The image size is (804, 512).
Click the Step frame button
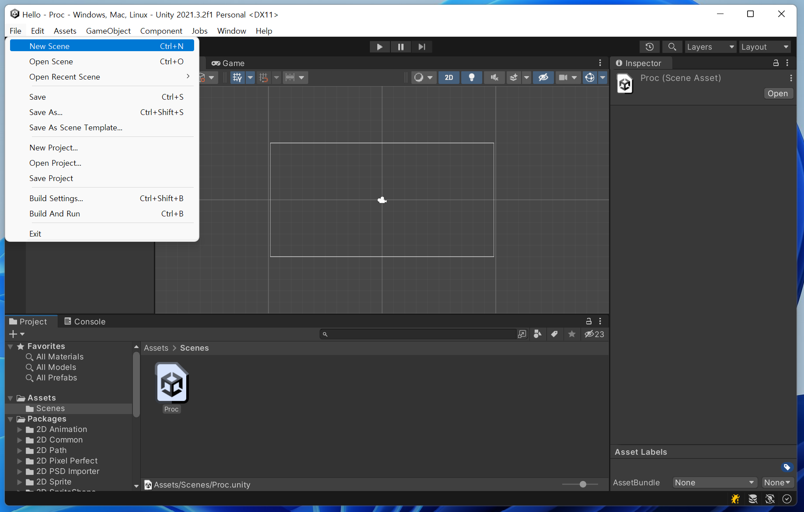tap(421, 47)
